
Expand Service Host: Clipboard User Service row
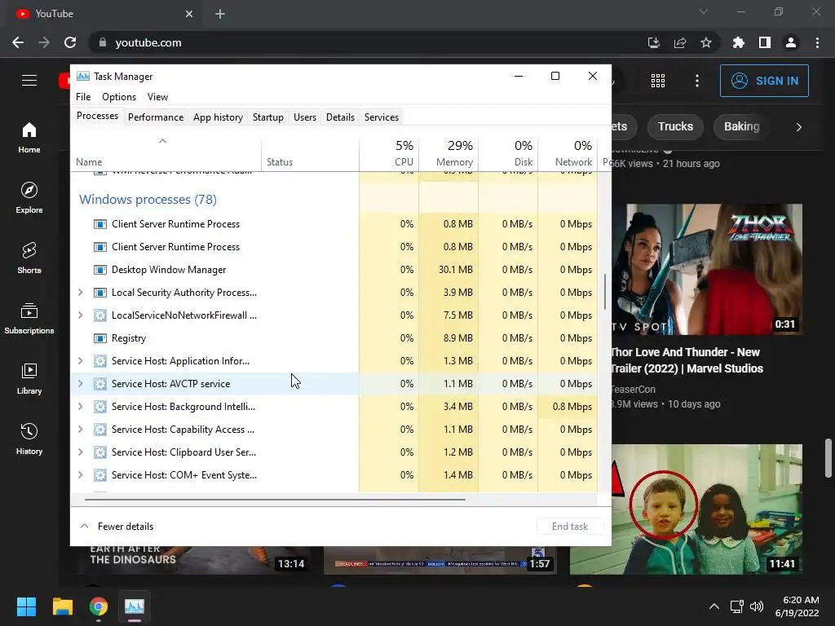(81, 452)
